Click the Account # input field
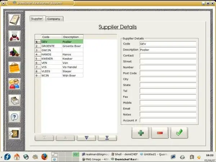This screenshot has height=162, width=216. [x=168, y=120]
